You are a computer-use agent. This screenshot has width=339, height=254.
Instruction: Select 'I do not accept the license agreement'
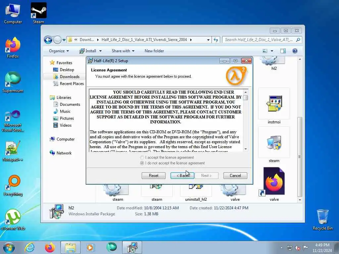(172, 163)
